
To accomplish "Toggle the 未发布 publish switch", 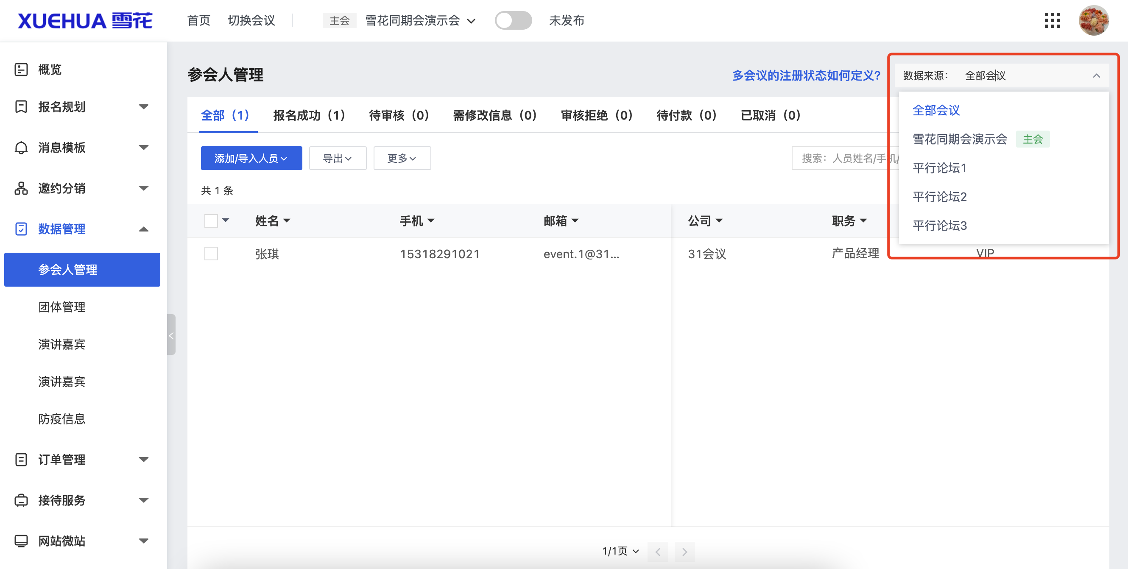I will (x=513, y=20).
